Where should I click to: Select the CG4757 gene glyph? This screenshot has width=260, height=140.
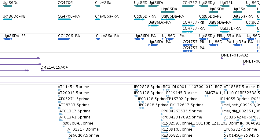click(189, 6)
